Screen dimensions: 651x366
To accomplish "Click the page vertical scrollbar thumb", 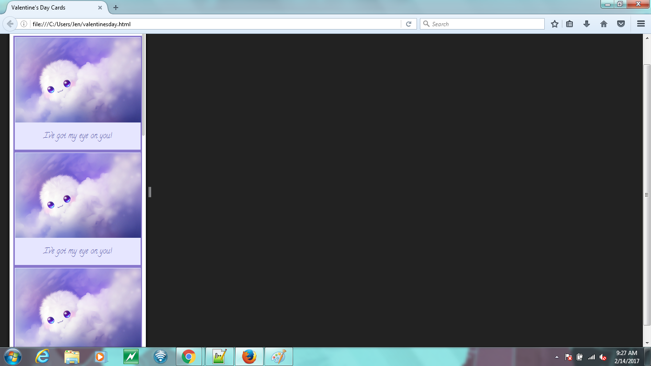I will tap(647, 194).
